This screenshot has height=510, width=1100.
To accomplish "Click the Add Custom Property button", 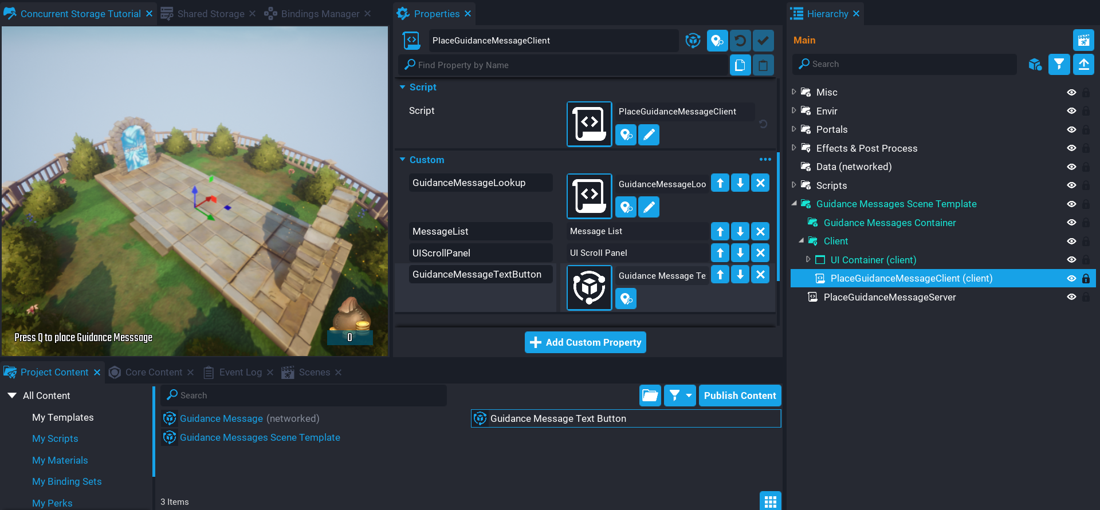I will [585, 342].
